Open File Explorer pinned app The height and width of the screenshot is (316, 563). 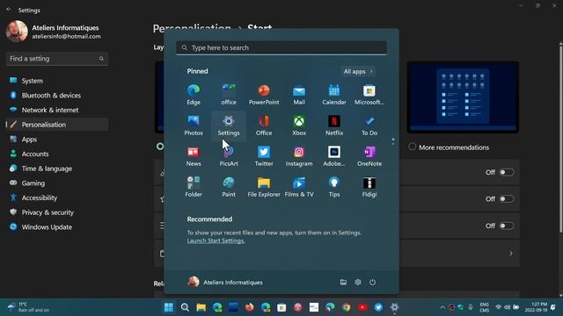[264, 187]
